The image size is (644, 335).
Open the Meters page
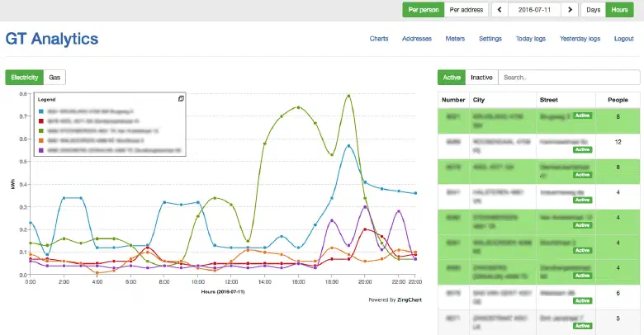pos(455,39)
